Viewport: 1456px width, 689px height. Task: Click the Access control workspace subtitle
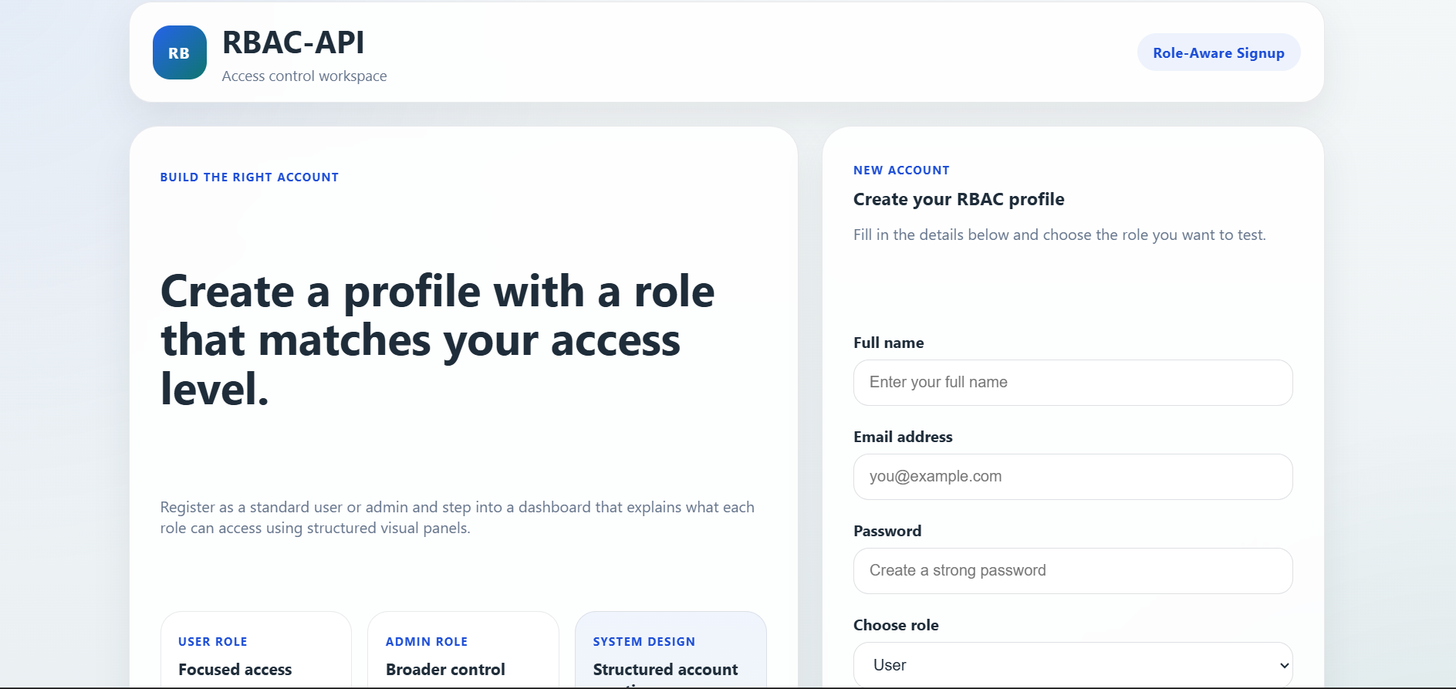pos(304,76)
